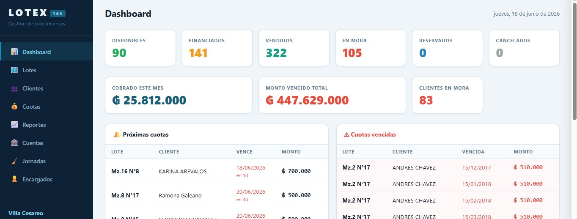Click the amount ₲ 700.000

(296, 171)
